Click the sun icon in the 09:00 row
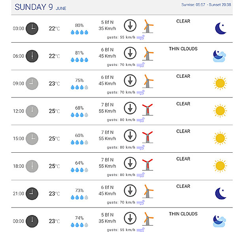 (x=220, y=83)
